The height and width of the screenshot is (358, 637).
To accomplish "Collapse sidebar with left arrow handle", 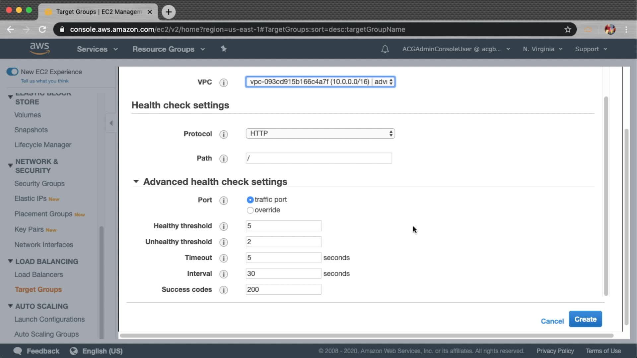I will 111,123.
